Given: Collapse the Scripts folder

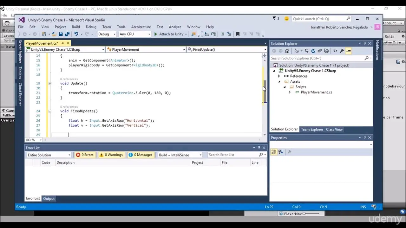Looking at the screenshot, I should [x=285, y=87].
